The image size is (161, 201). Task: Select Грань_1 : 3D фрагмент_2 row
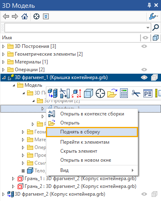click(80, 178)
